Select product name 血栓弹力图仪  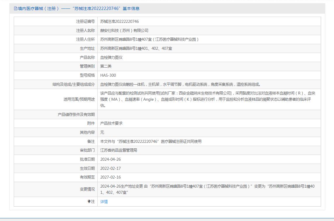[x=111, y=57]
